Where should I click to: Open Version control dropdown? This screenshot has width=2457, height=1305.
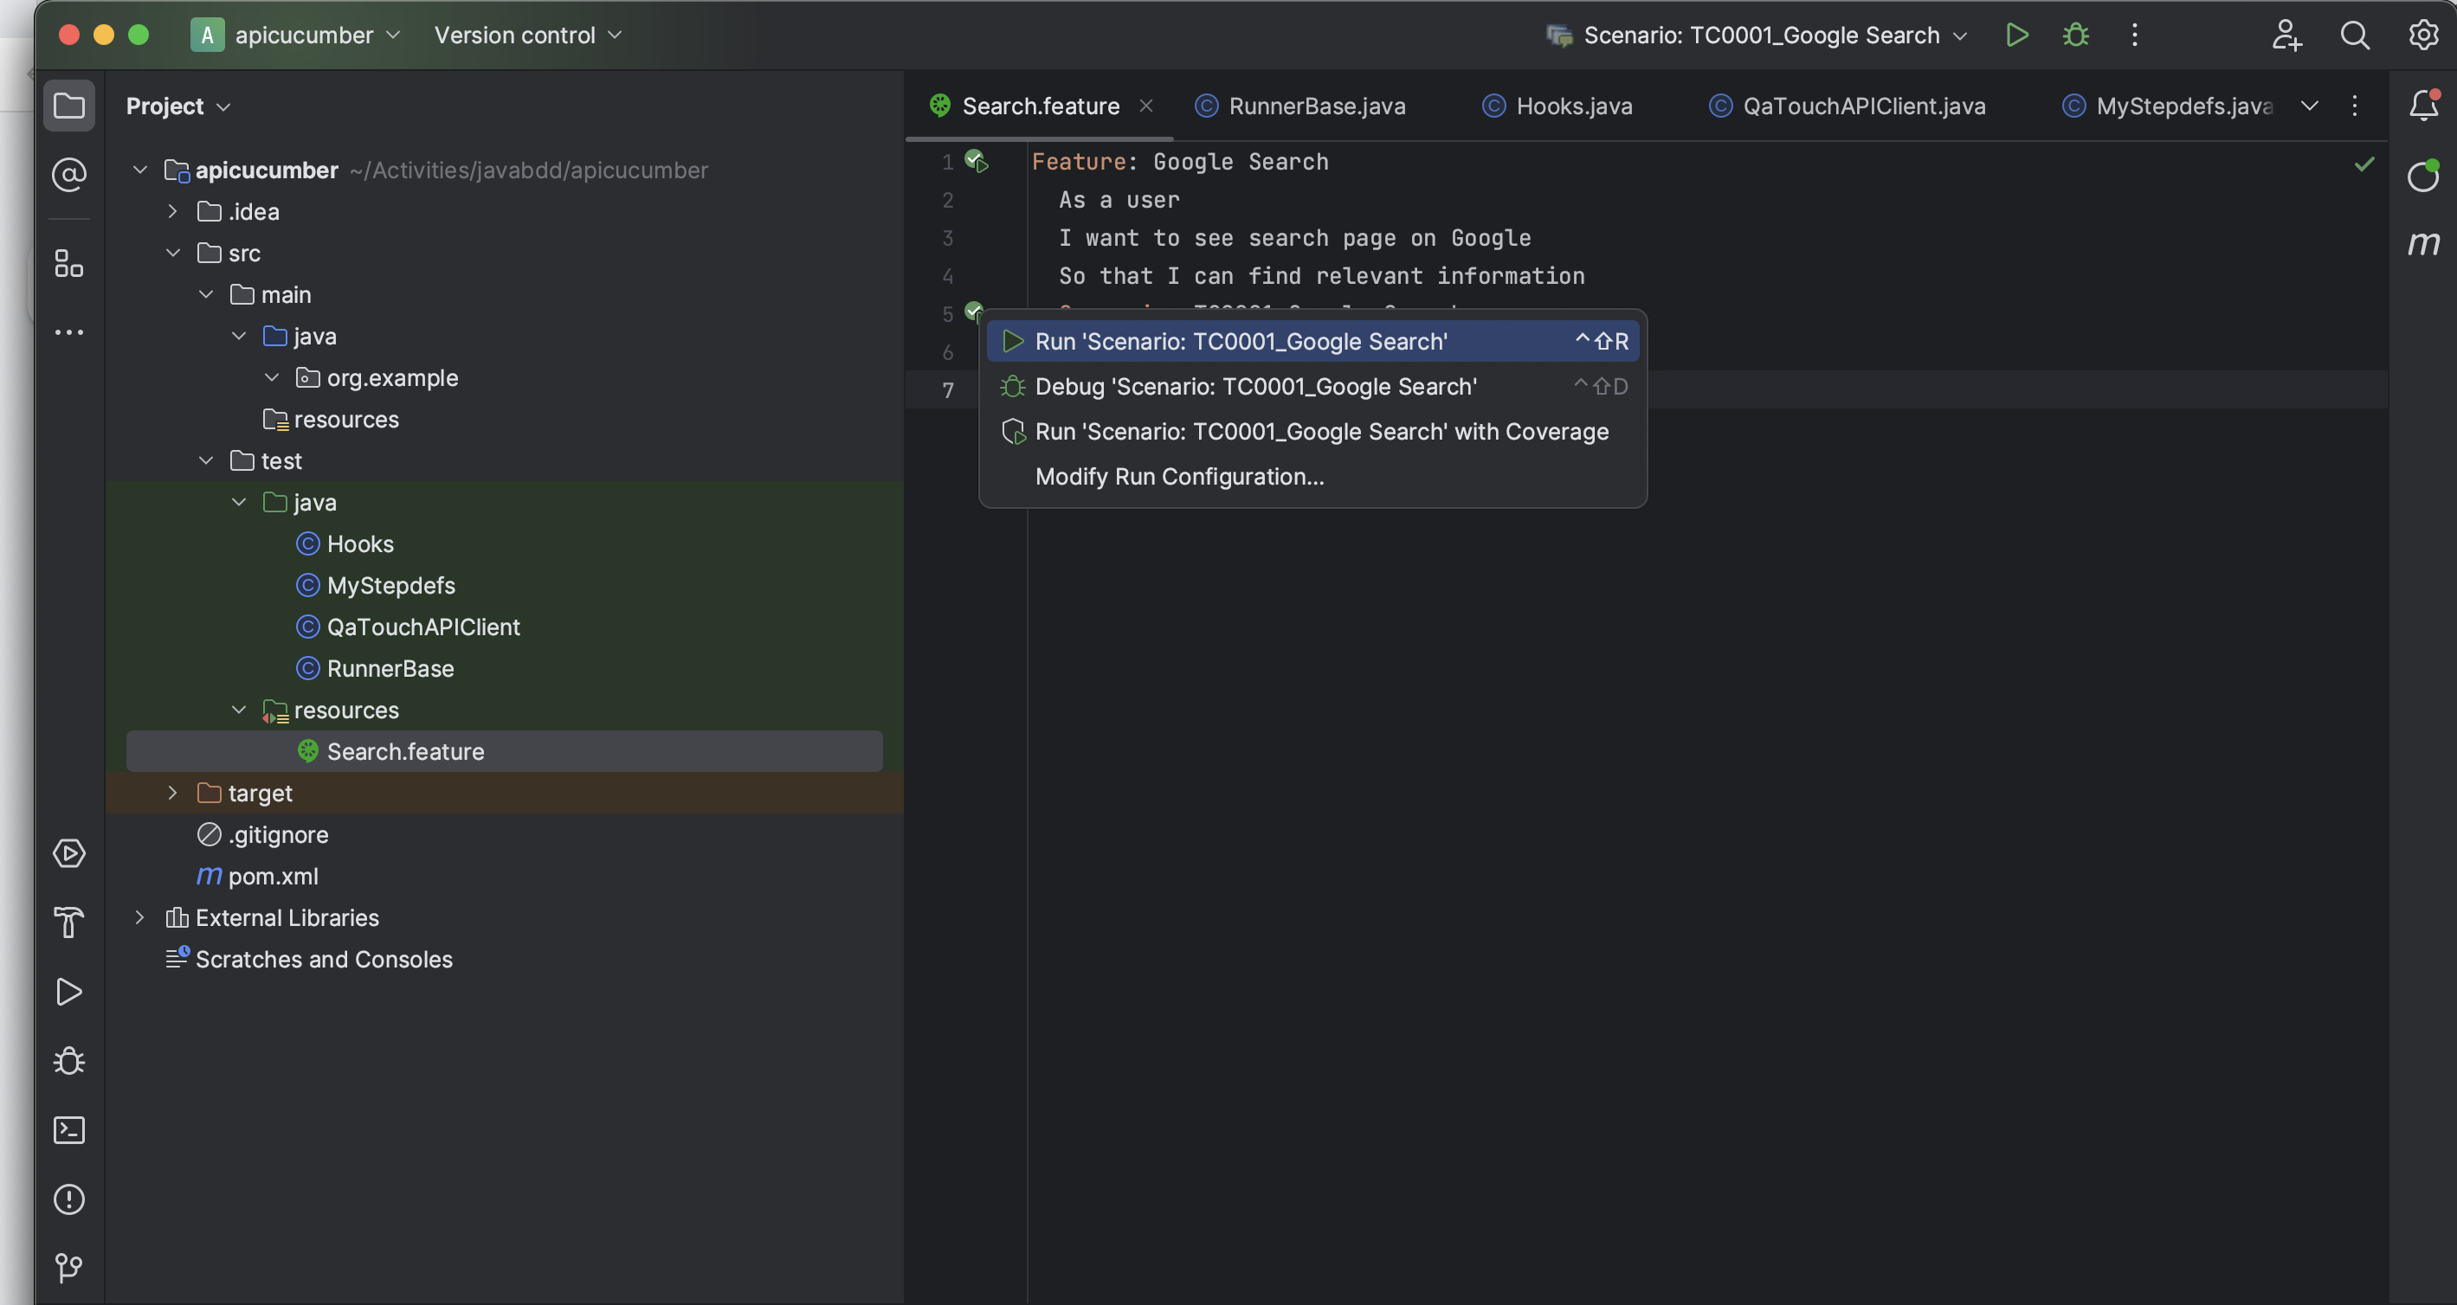(528, 35)
